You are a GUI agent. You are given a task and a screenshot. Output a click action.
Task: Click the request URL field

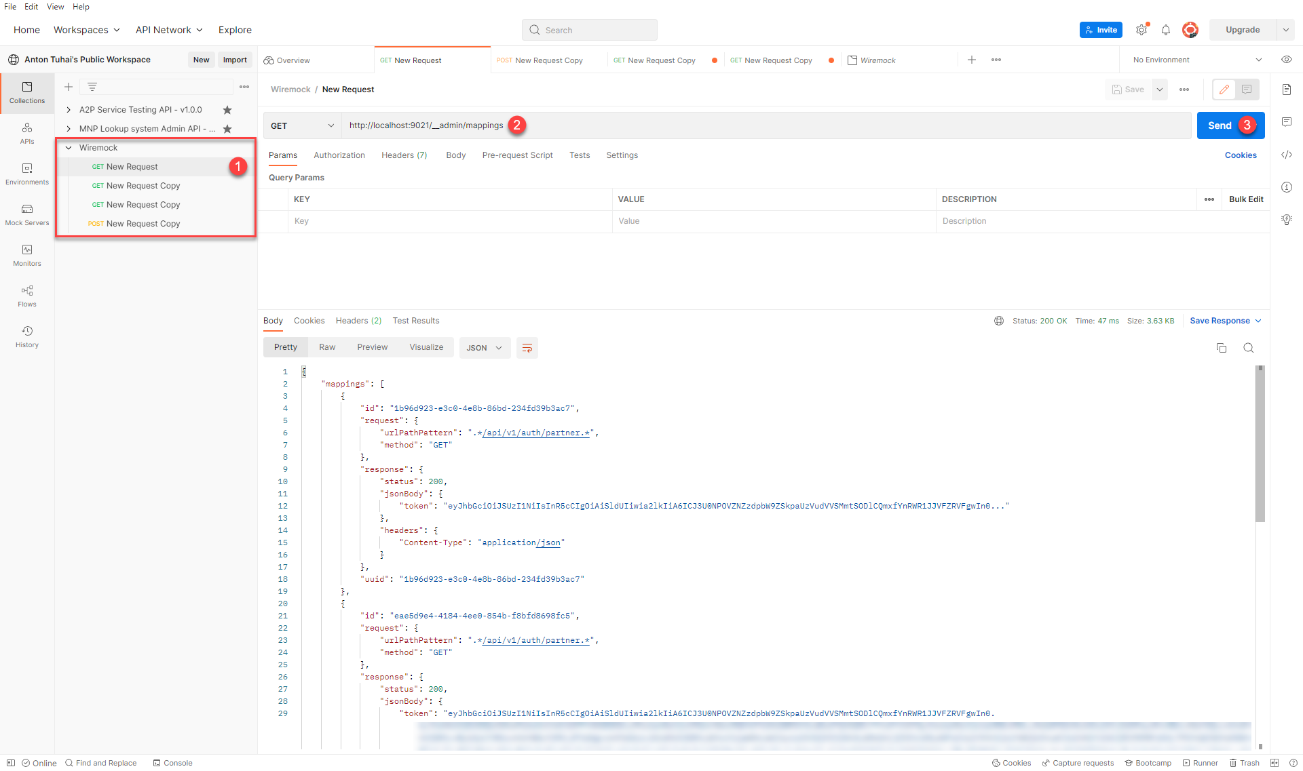[x=766, y=125]
